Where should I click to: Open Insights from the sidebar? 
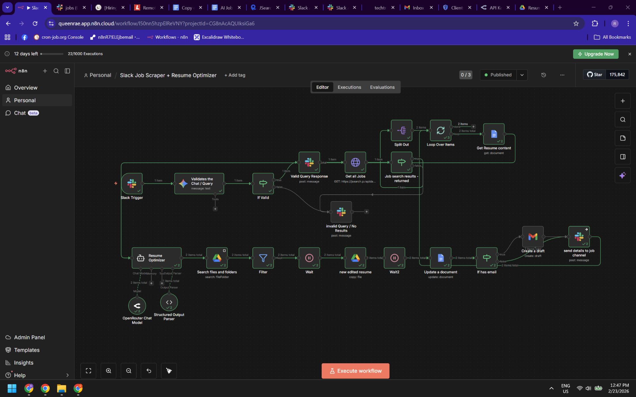pyautogui.click(x=37, y=363)
